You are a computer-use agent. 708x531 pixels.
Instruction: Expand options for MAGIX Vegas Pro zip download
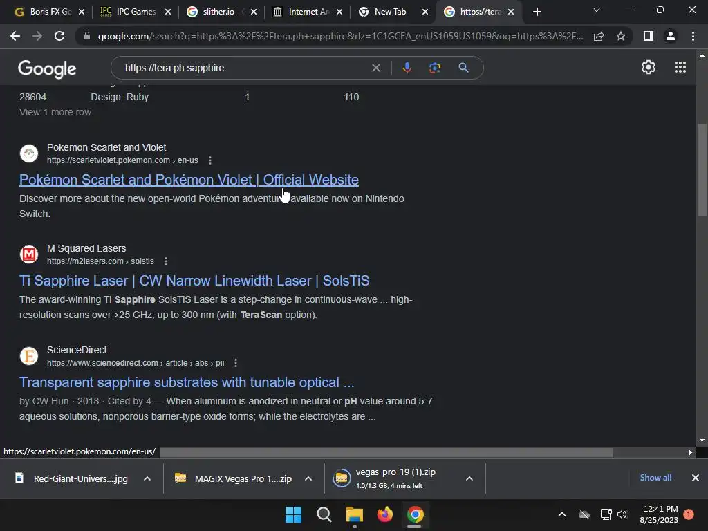point(308,478)
